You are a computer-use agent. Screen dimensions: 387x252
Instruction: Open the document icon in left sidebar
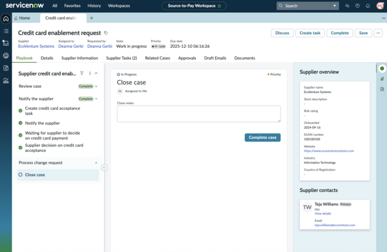[x=6, y=68]
